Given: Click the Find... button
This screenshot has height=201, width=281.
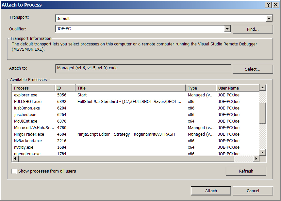Looking at the screenshot, I should [x=253, y=29].
